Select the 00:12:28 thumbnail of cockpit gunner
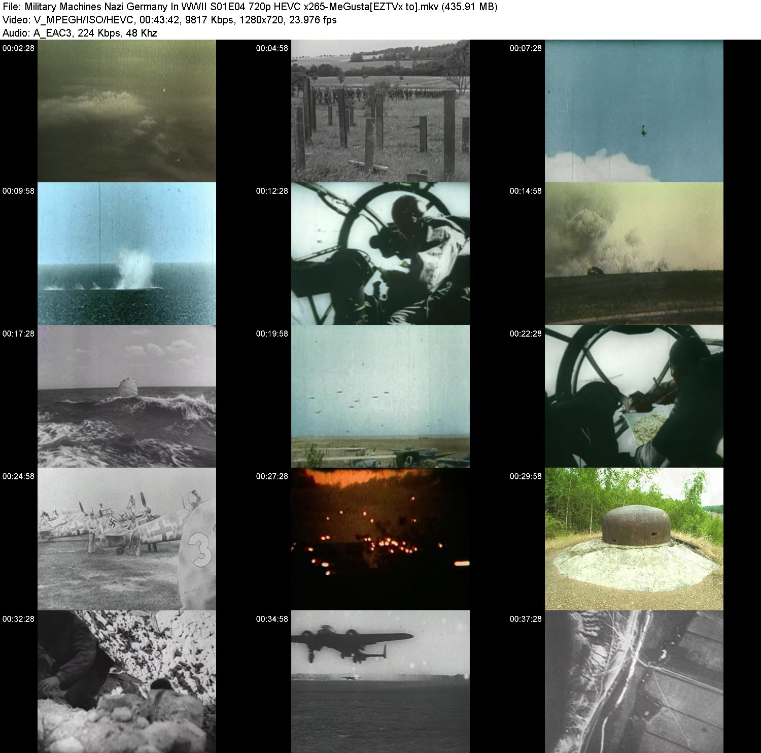761x753 pixels. (380, 253)
